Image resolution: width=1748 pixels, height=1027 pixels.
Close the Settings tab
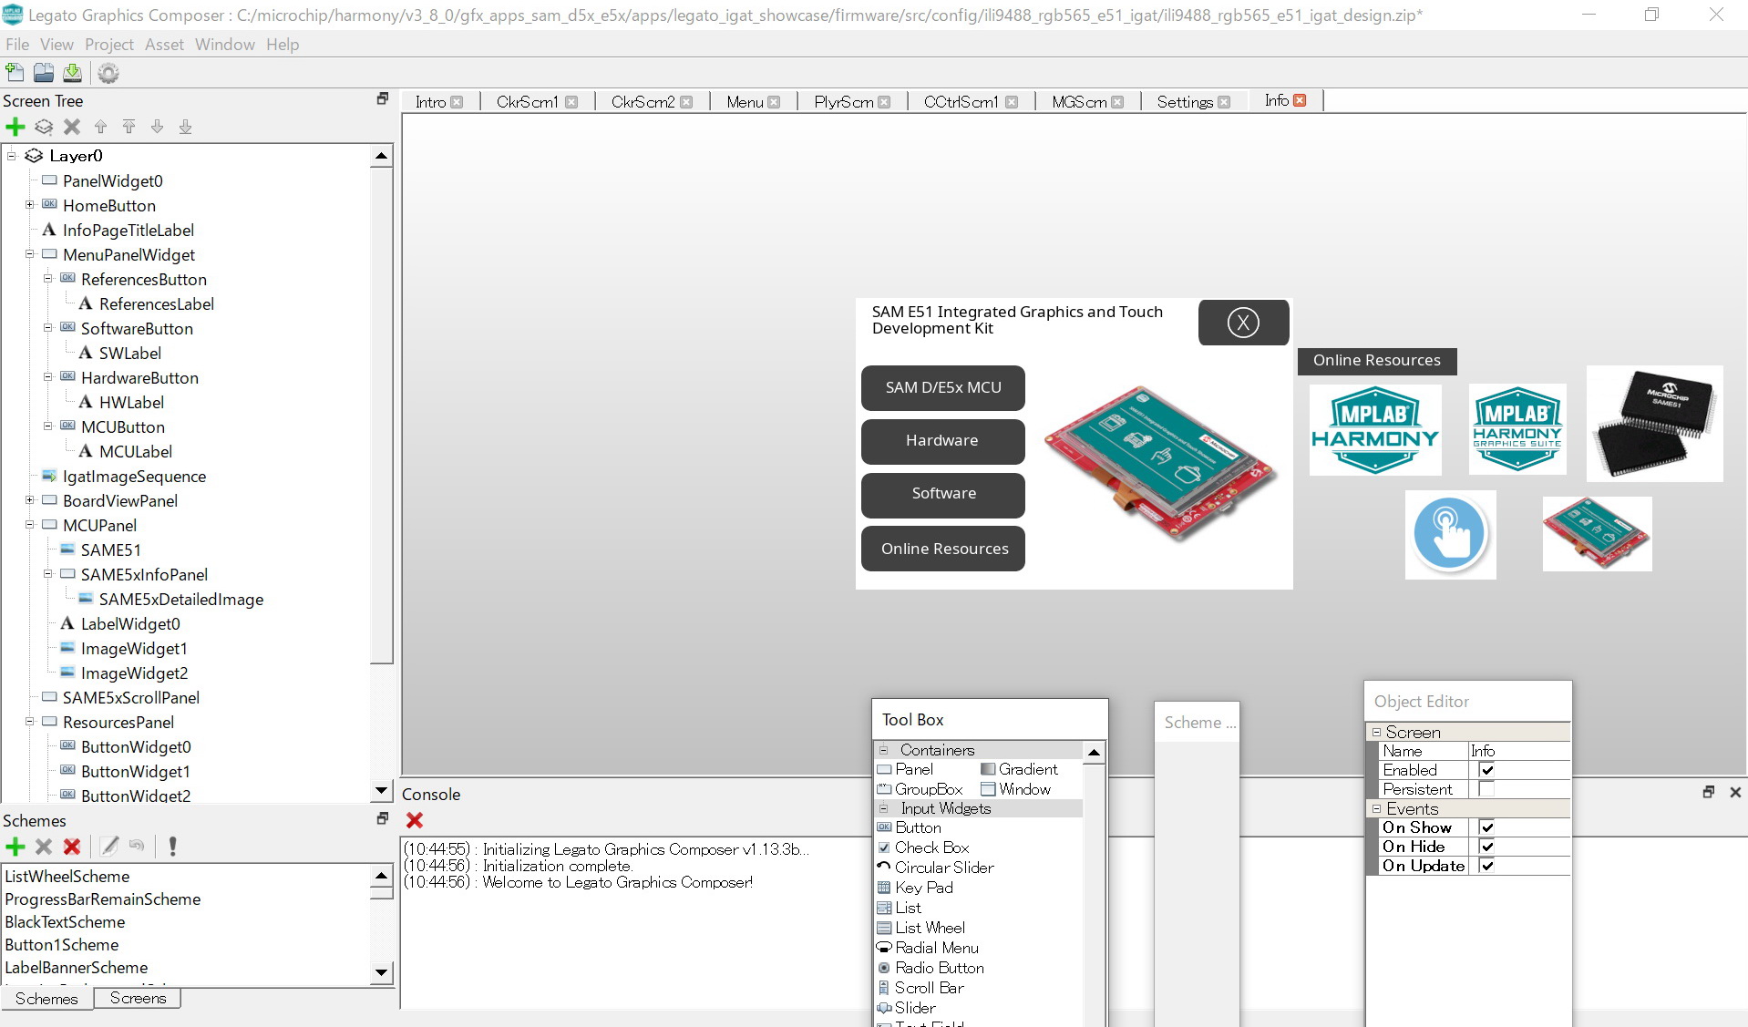tap(1224, 102)
